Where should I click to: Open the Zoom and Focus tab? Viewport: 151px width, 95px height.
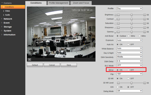[81, 3]
